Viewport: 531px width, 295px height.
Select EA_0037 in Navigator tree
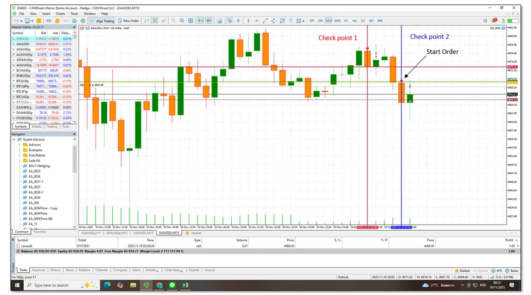[x=34, y=187]
